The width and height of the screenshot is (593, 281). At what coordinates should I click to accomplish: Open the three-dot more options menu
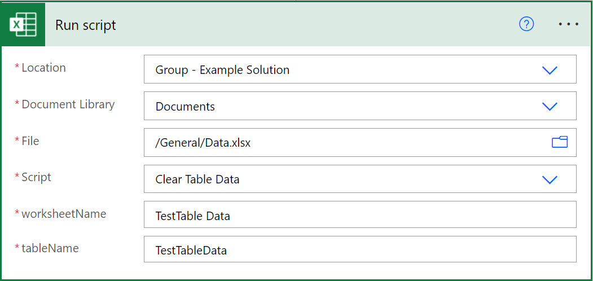pos(568,24)
